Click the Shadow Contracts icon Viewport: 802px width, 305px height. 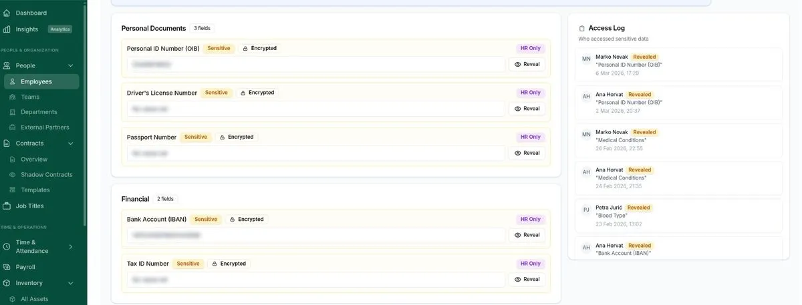pyautogui.click(x=12, y=175)
